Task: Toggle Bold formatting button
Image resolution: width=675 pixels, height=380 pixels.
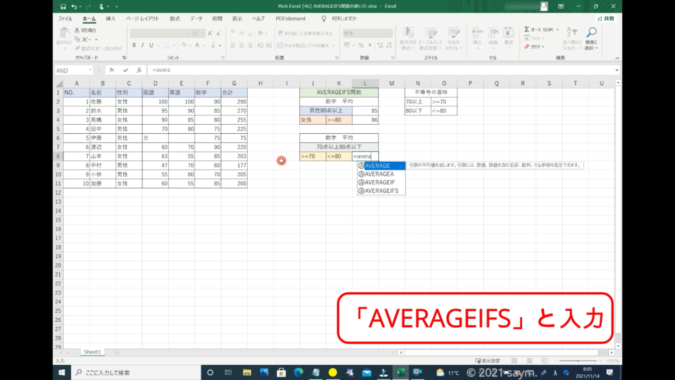Action: click(x=134, y=46)
